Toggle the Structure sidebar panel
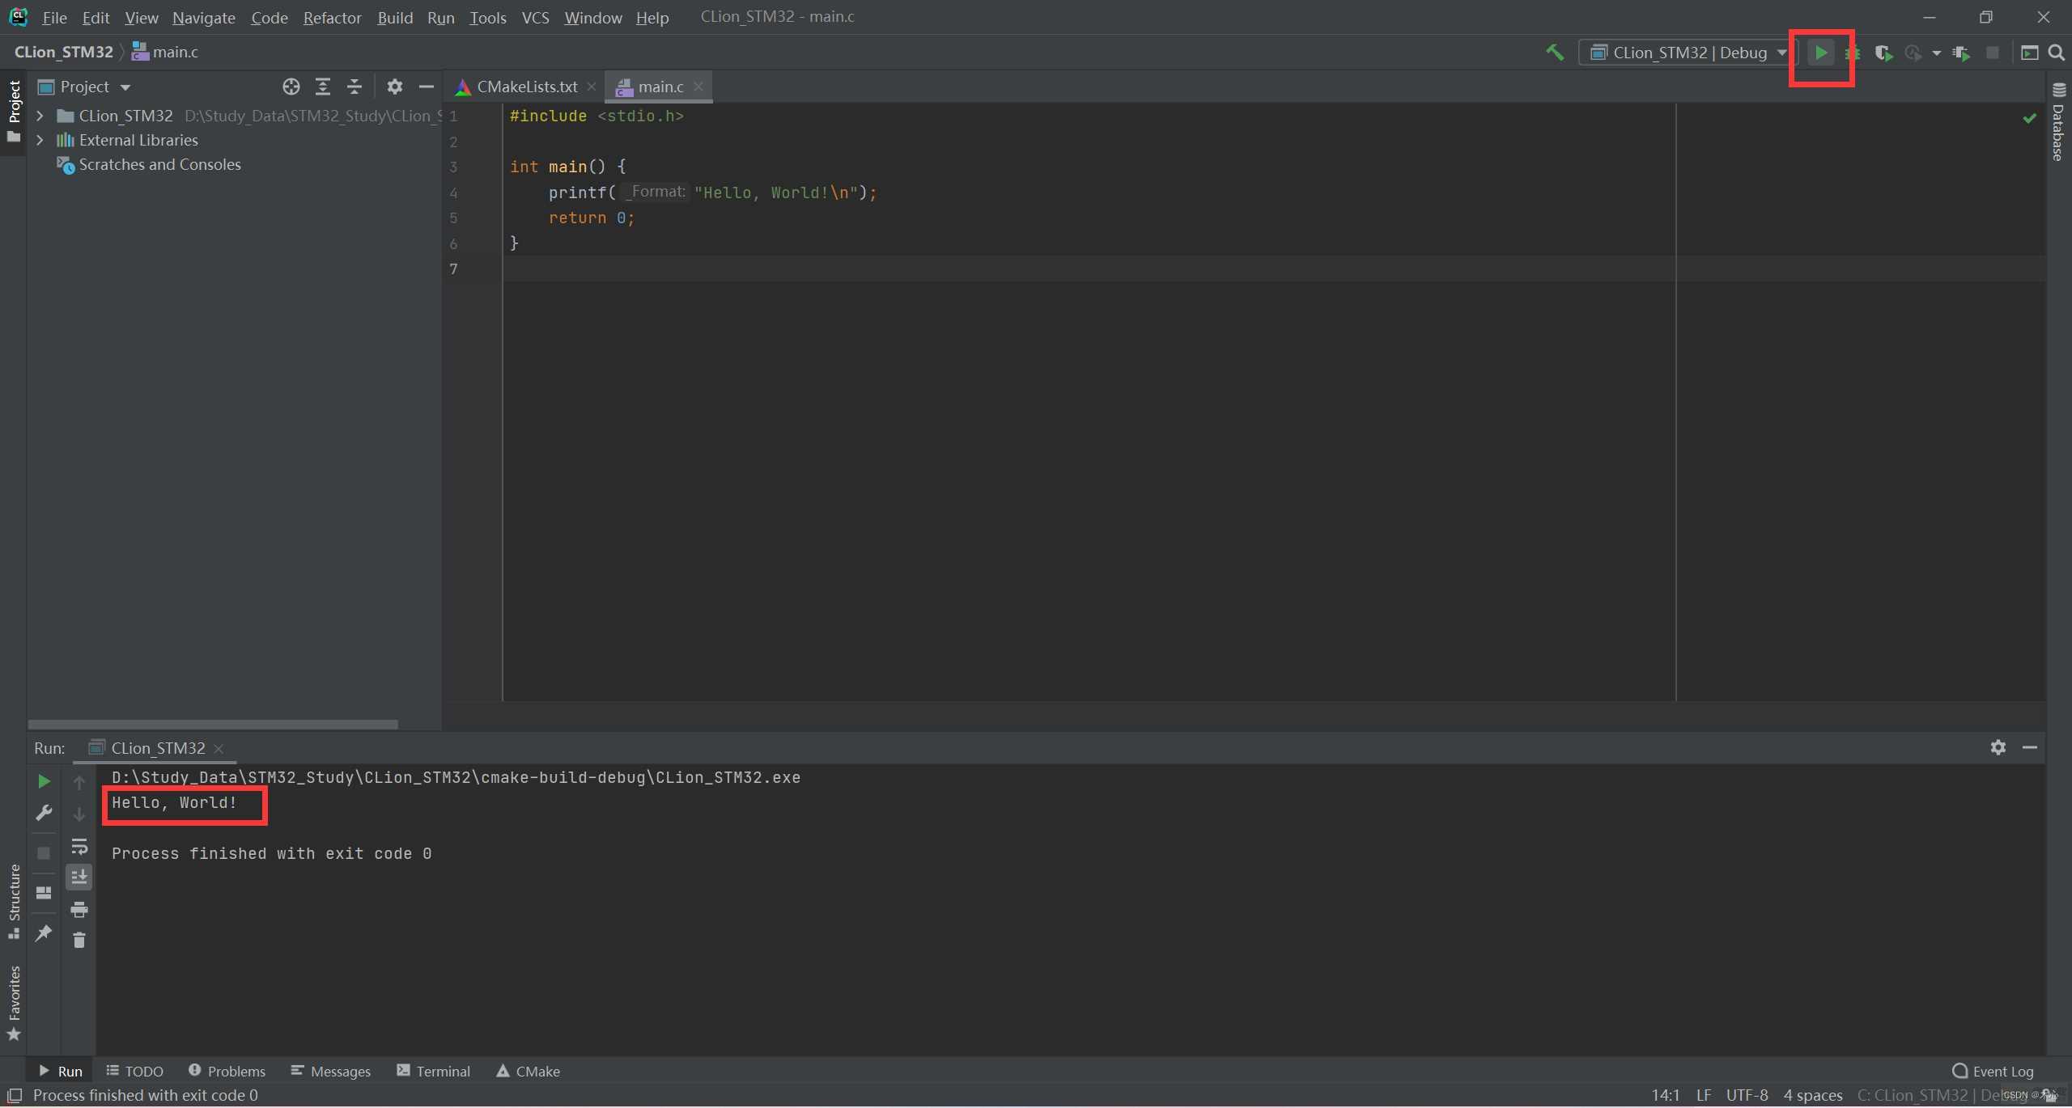The image size is (2072, 1108). coord(14,904)
